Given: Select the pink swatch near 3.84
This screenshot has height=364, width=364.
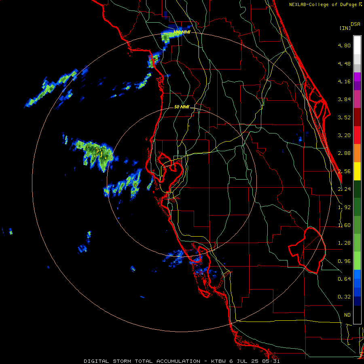Looking at the screenshot, I should [x=357, y=99].
